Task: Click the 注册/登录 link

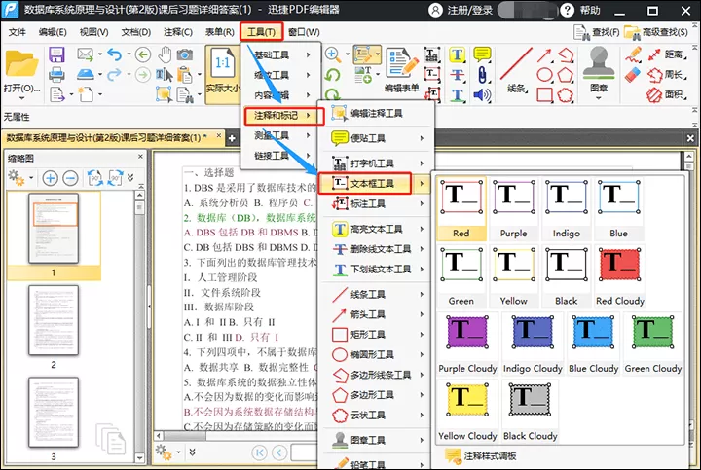Action: 470,10
